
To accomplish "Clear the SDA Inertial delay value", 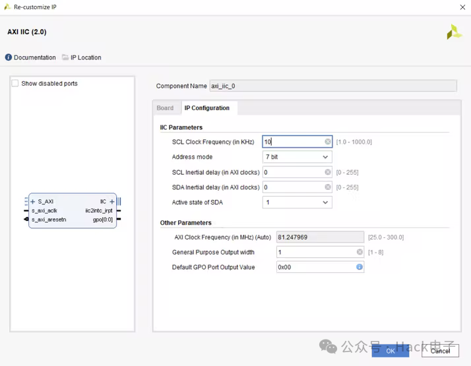I will pos(328,187).
